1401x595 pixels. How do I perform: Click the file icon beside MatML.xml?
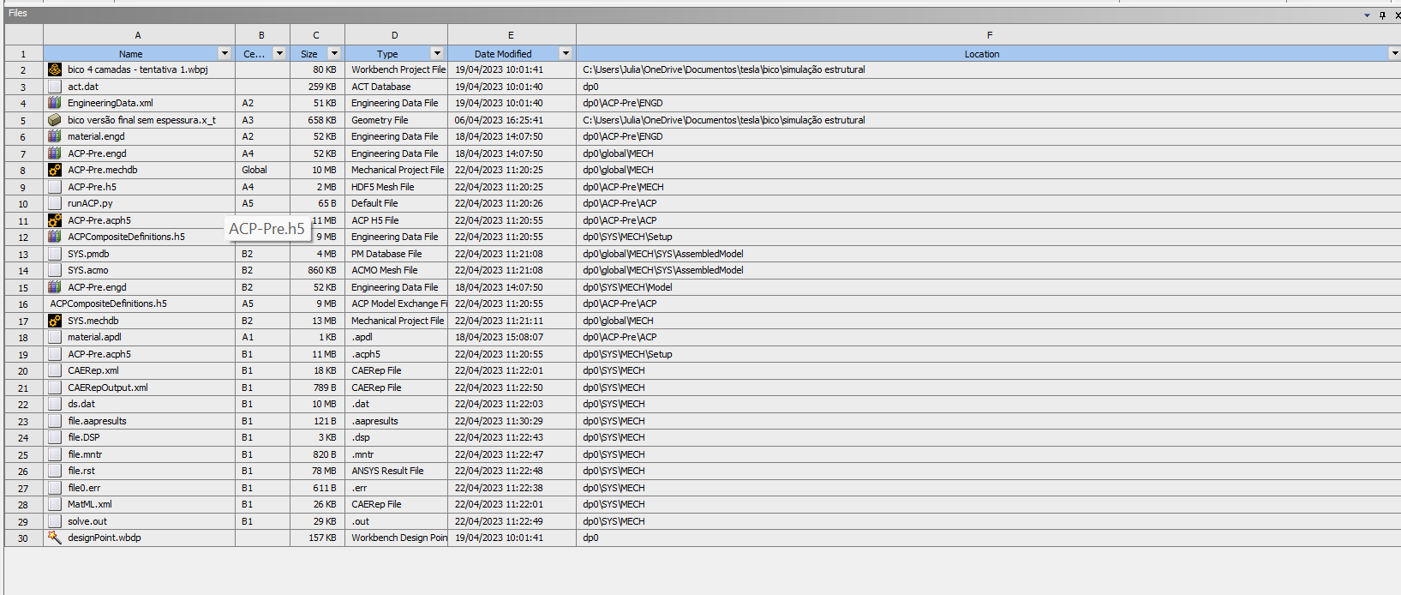55,504
